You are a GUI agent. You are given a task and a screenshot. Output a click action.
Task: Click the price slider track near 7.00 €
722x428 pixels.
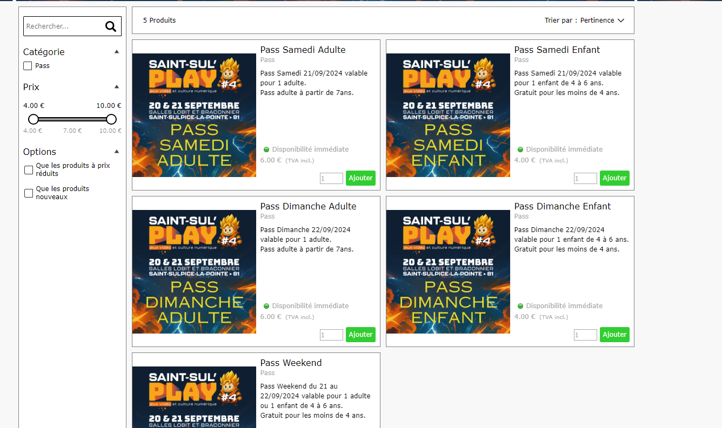(72, 119)
